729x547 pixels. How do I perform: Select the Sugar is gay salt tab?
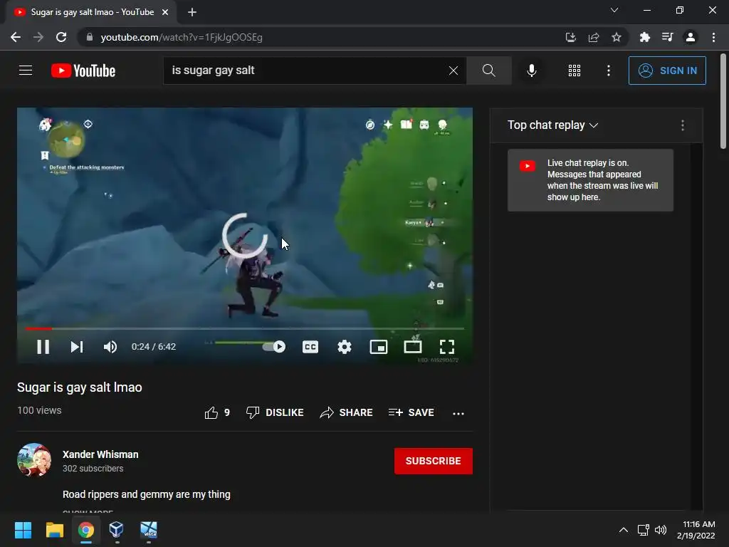91,13
